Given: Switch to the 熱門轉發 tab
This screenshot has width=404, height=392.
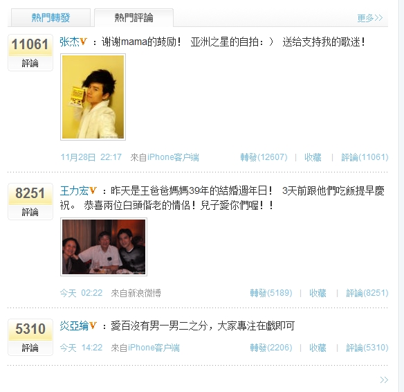Looking at the screenshot, I should tap(50, 17).
